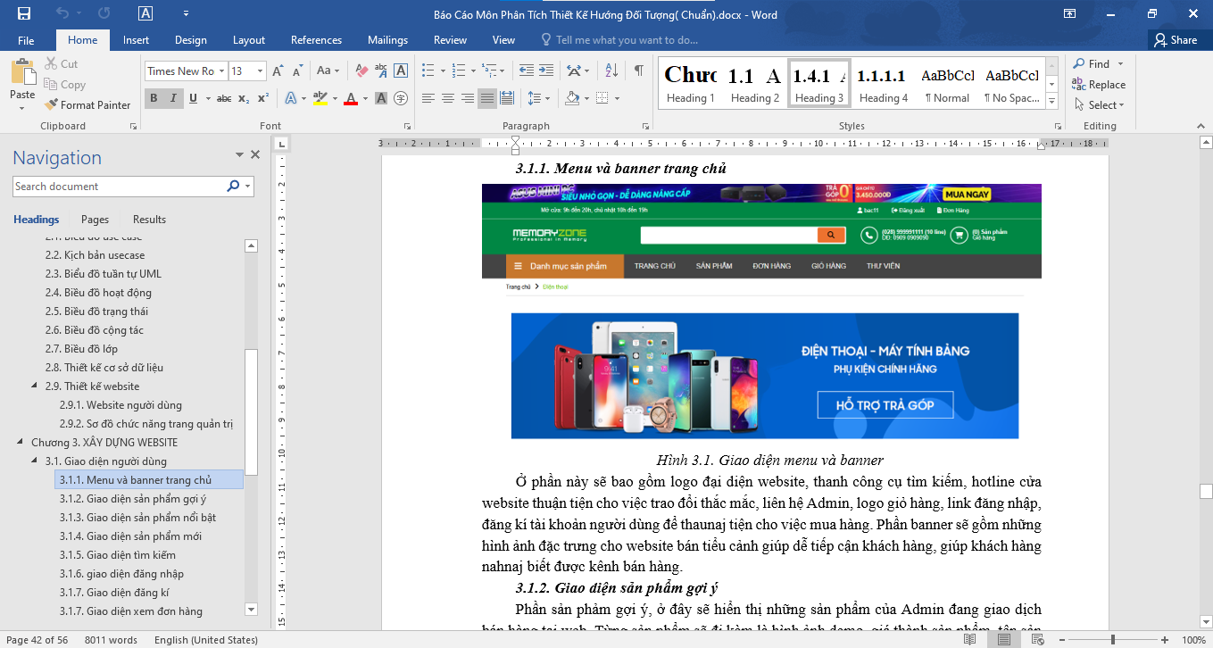1213x648 pixels.
Task: Click the Search document field
Action: (x=120, y=187)
